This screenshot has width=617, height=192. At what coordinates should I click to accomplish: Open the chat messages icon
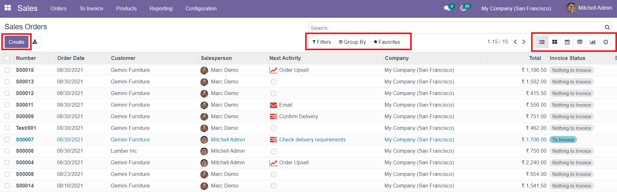pyautogui.click(x=447, y=8)
